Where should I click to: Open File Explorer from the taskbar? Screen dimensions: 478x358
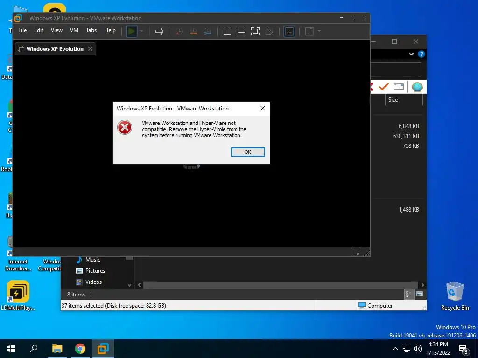57,349
